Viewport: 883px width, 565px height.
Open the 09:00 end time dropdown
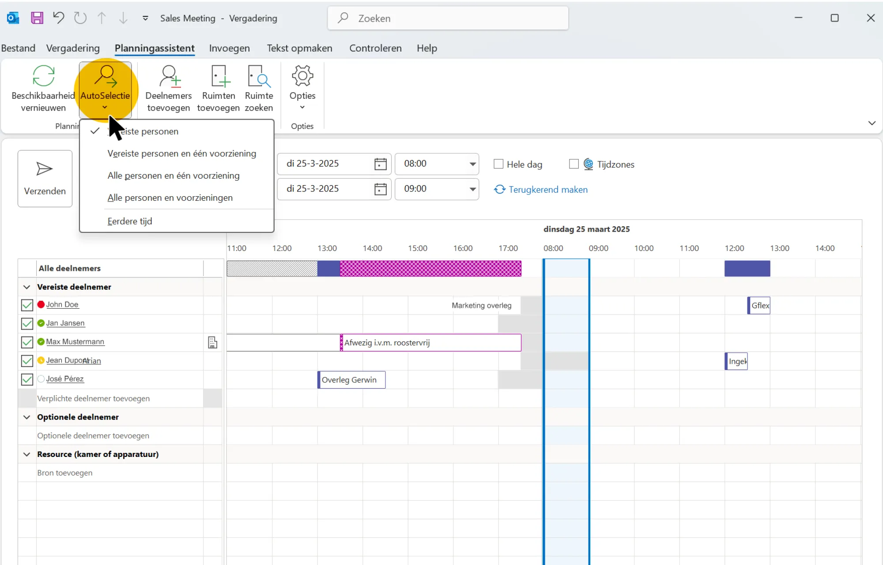pos(472,189)
